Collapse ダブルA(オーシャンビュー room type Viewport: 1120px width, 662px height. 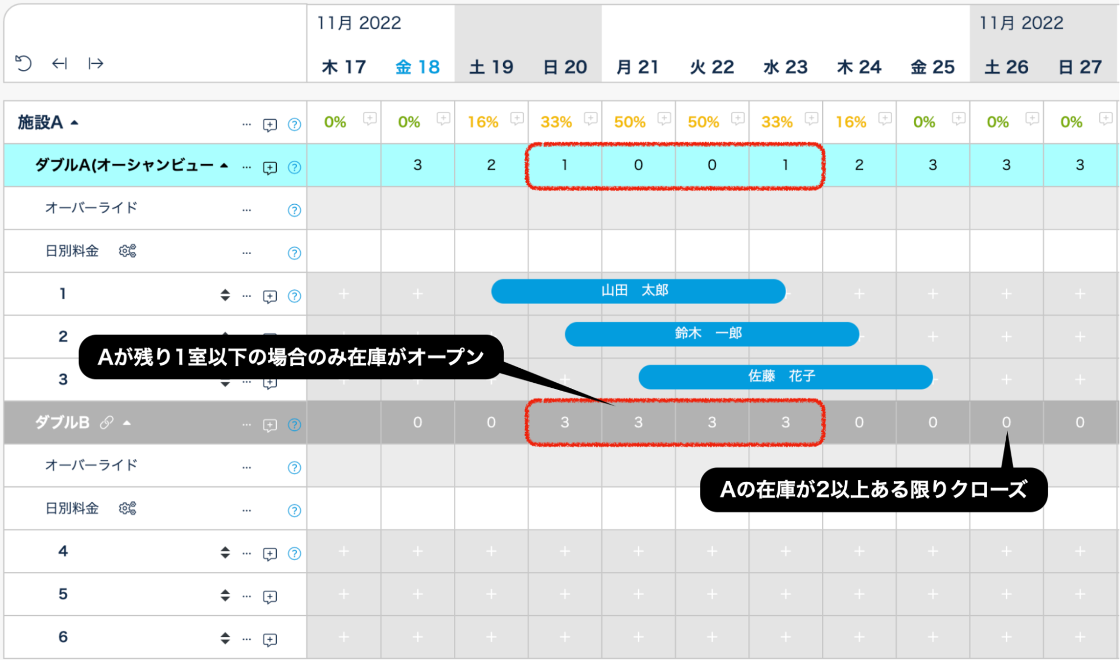coord(224,166)
